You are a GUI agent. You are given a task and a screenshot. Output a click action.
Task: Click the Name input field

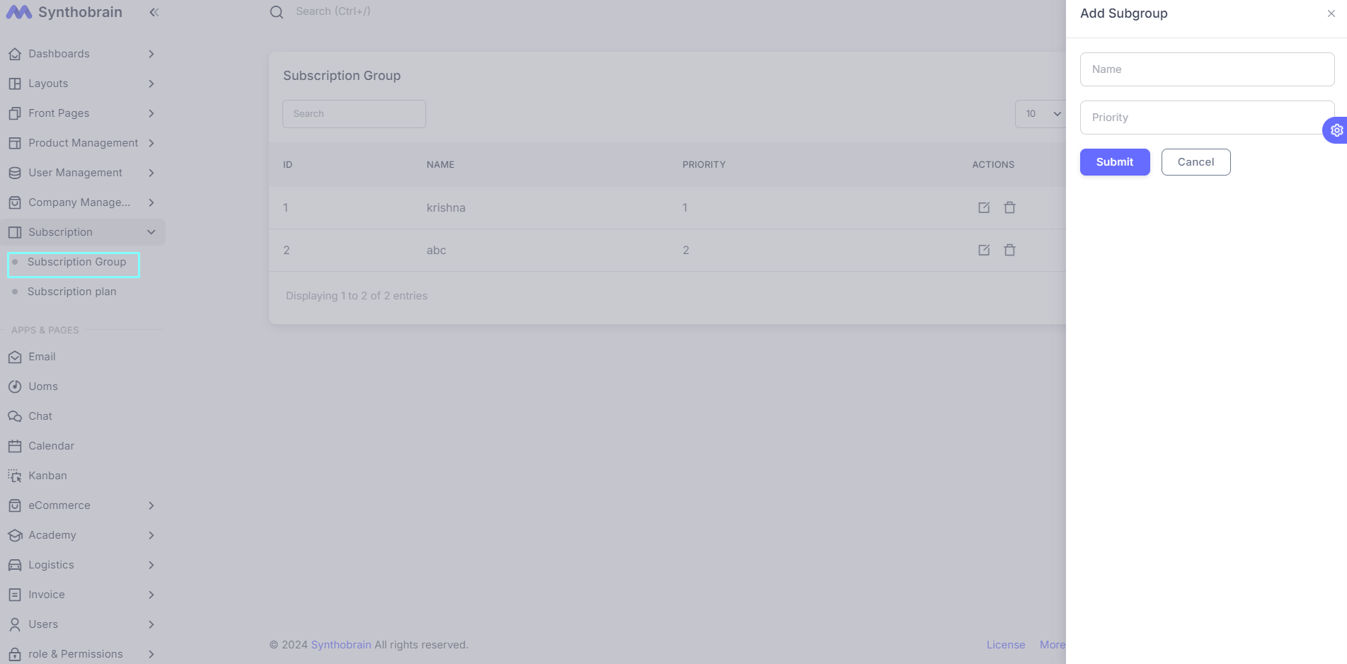pyautogui.click(x=1206, y=69)
